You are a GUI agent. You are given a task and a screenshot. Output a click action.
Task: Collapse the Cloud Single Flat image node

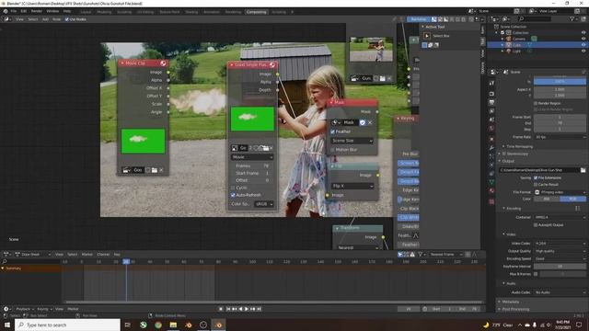click(232, 65)
